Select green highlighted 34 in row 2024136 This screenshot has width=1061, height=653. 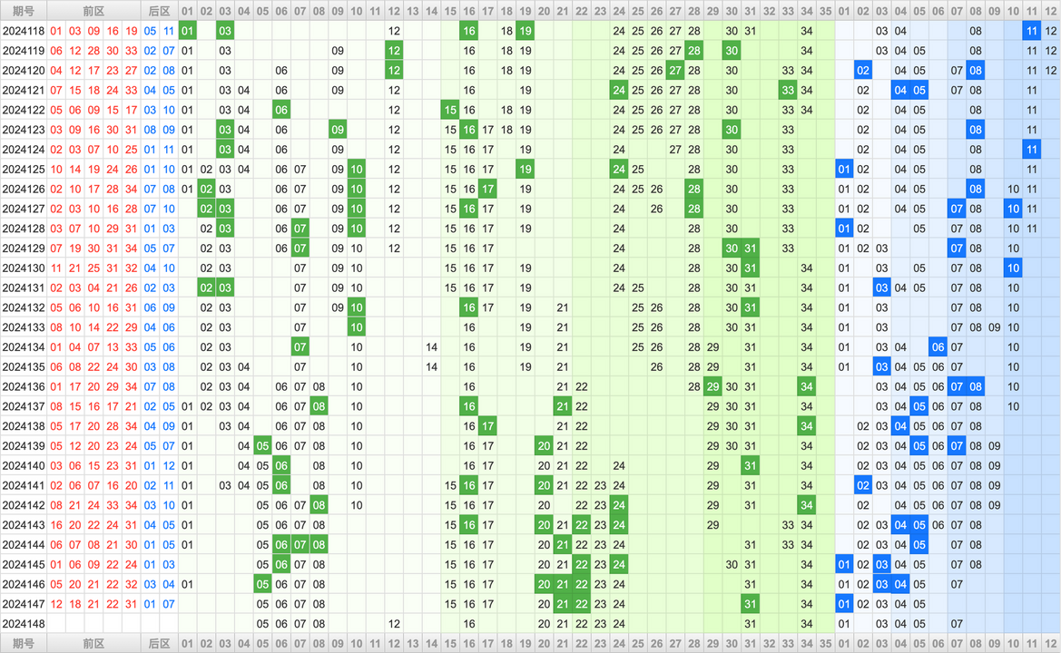[x=806, y=386]
